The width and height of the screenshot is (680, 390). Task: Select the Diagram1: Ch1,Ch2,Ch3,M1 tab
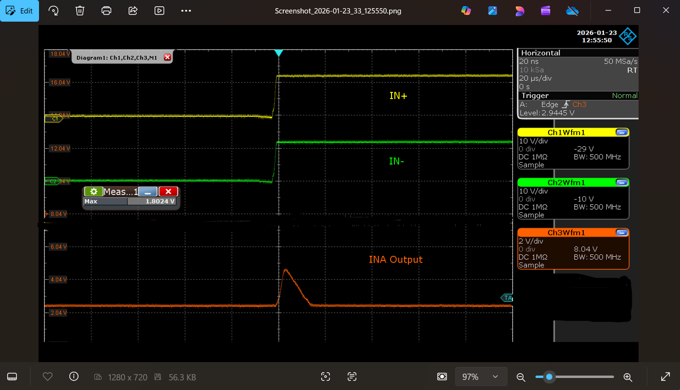point(117,57)
